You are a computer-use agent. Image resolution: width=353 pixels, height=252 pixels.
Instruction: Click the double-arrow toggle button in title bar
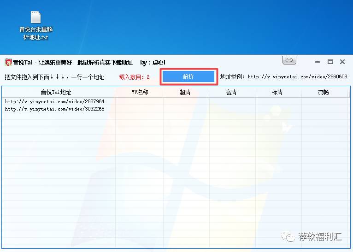[x=289, y=60]
